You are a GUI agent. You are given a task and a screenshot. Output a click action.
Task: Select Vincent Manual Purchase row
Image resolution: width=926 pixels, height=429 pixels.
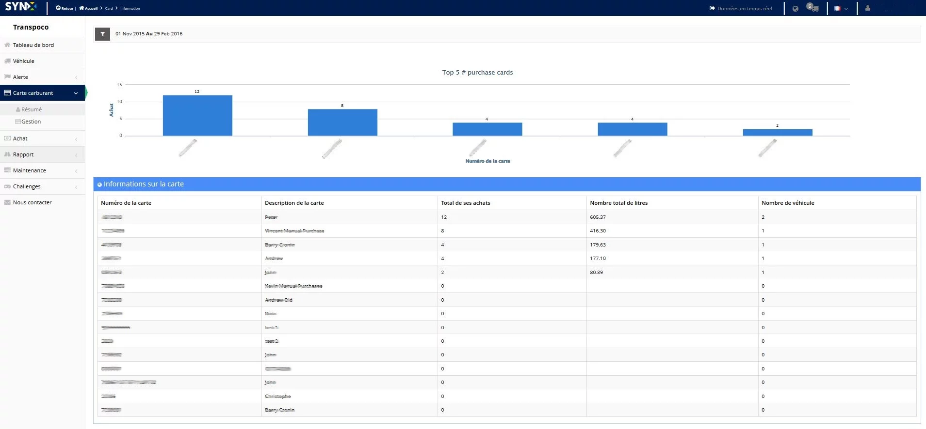click(x=507, y=231)
